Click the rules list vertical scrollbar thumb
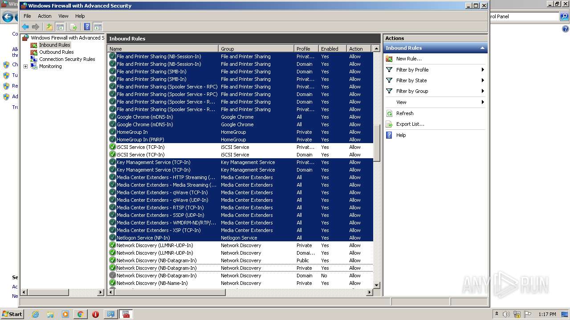Image resolution: width=570 pixels, height=320 pixels. click(x=377, y=143)
